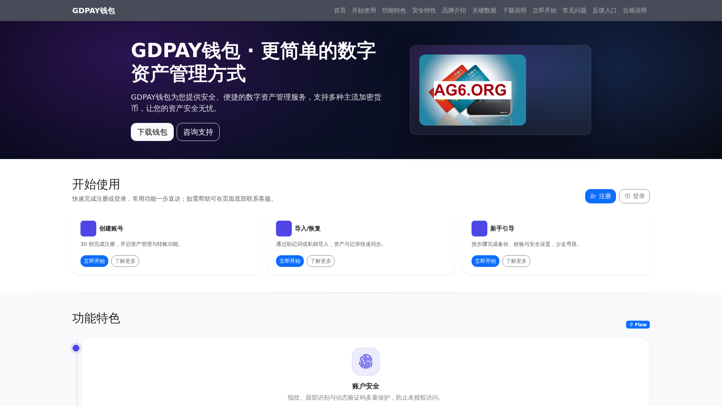Click text 通过助记词或私钥导入 description

[331, 244]
